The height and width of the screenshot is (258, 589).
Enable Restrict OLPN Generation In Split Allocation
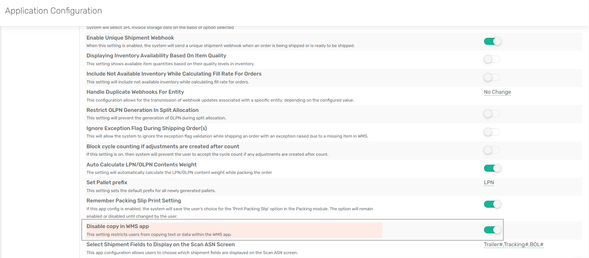(x=492, y=114)
